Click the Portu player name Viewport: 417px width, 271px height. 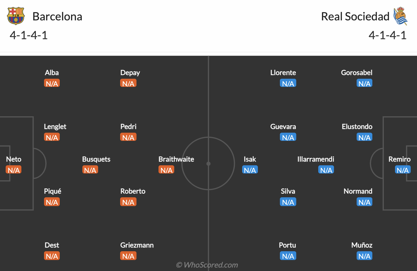tap(287, 245)
